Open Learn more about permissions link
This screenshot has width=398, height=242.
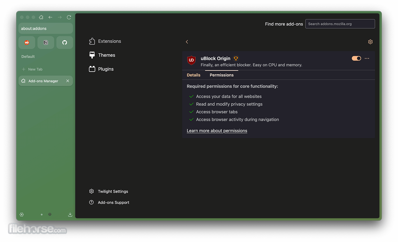click(217, 131)
